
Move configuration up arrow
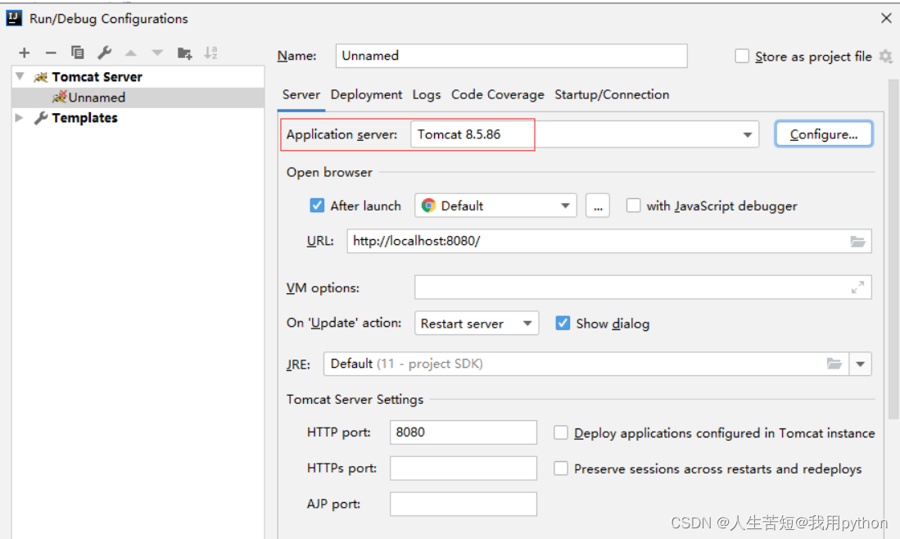[131, 52]
